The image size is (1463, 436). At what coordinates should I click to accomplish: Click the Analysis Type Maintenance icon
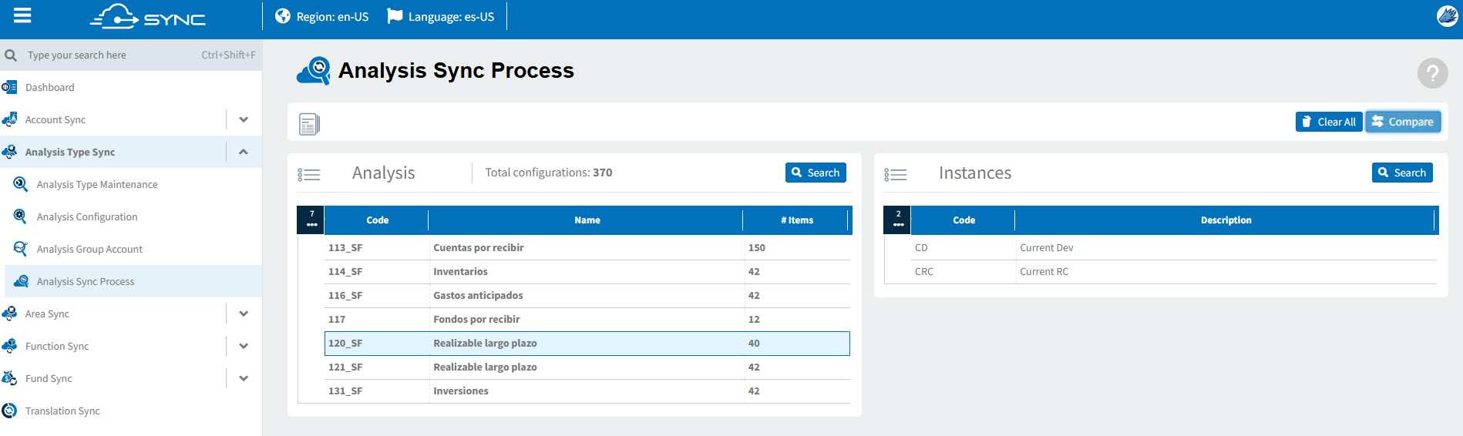coord(21,184)
